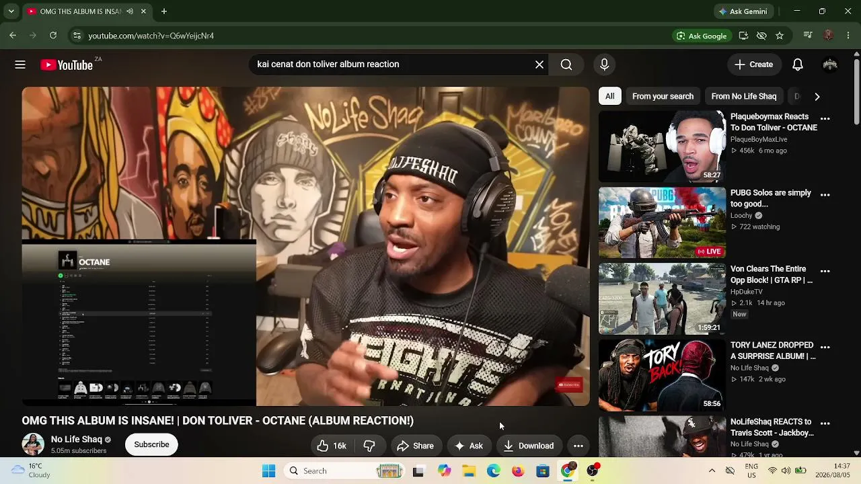
Task: Open TORY LANEZ surprise album thumbnail
Action: pos(662,375)
